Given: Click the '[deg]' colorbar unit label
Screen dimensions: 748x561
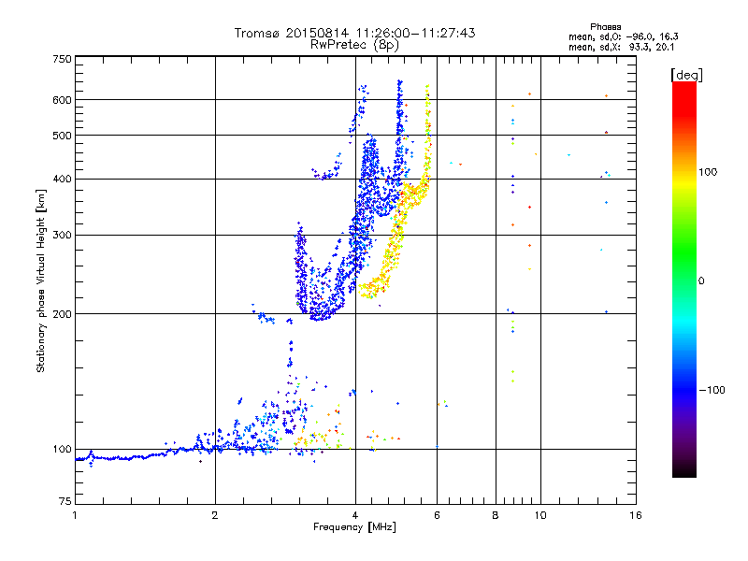Looking at the screenshot, I should pyautogui.click(x=686, y=75).
